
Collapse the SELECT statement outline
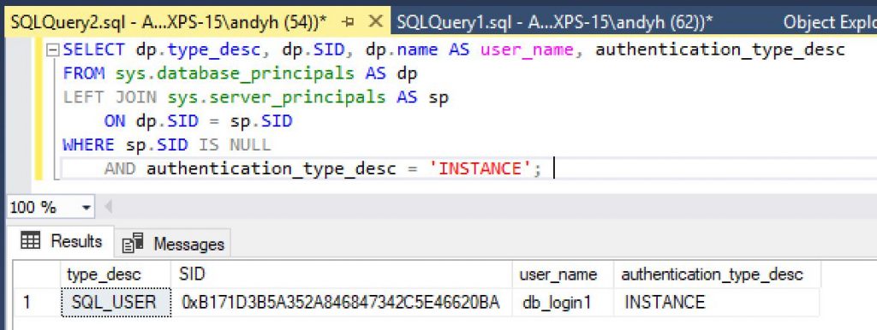tap(52, 50)
